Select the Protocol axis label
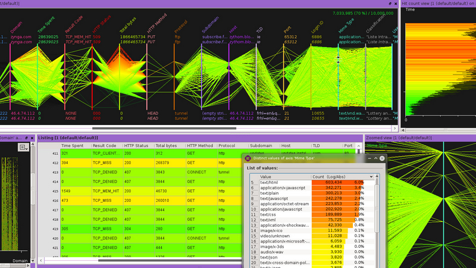The width and height of the screenshot is (476, 268). tap(181, 27)
